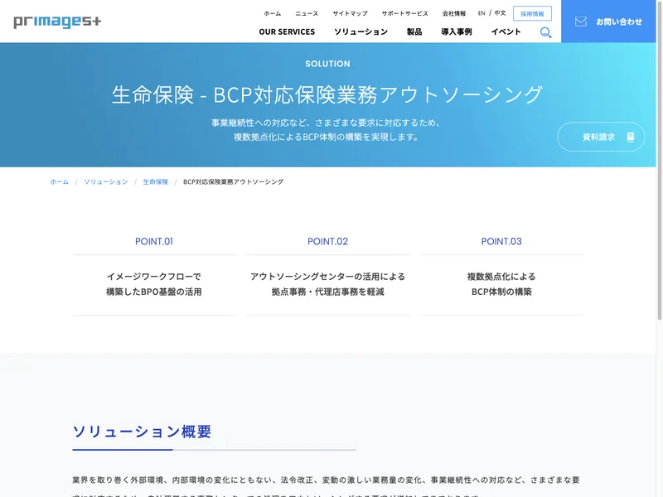Click 生命保険 in the breadcrumb

pos(155,181)
